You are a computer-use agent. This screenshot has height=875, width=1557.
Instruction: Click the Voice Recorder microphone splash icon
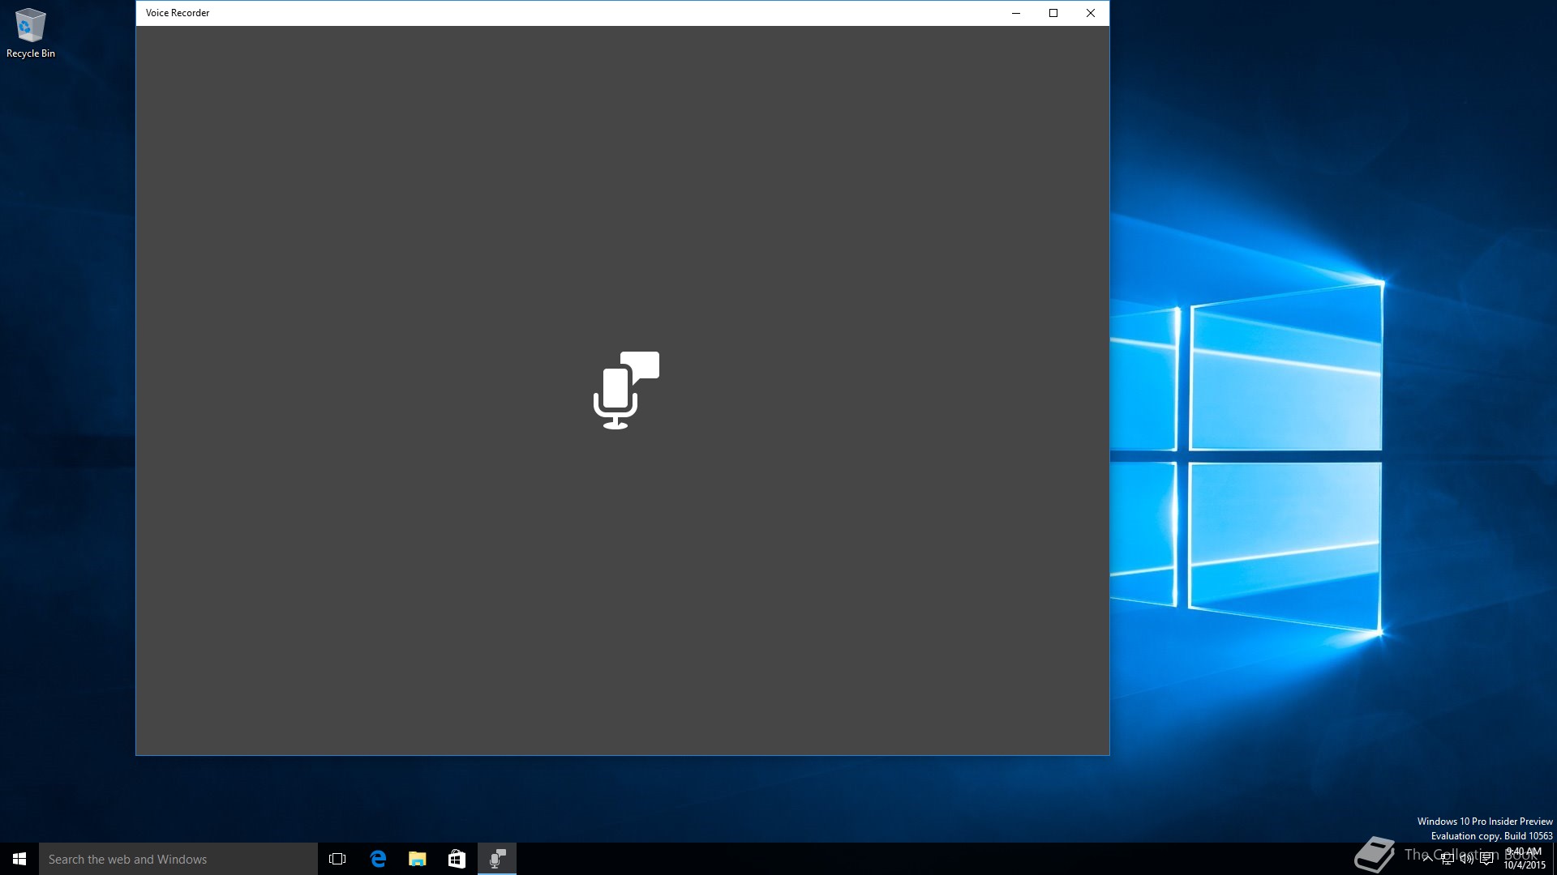point(625,390)
